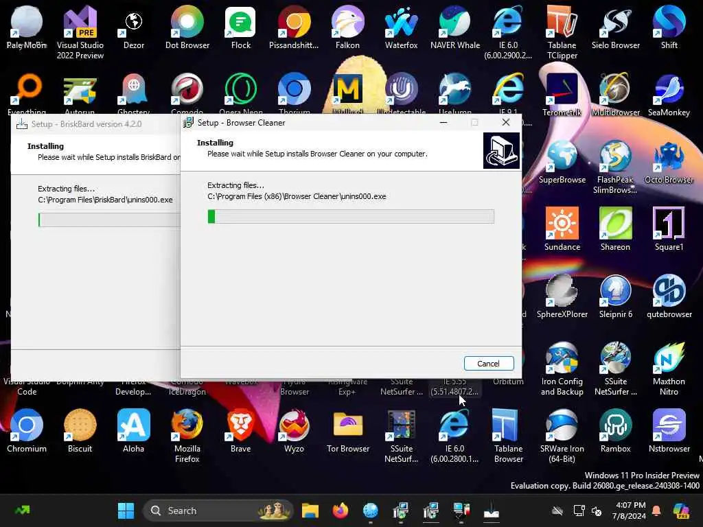Viewport: 703px width, 527px height.
Task: Close the Browser Cleaner setup window
Action: click(506, 122)
